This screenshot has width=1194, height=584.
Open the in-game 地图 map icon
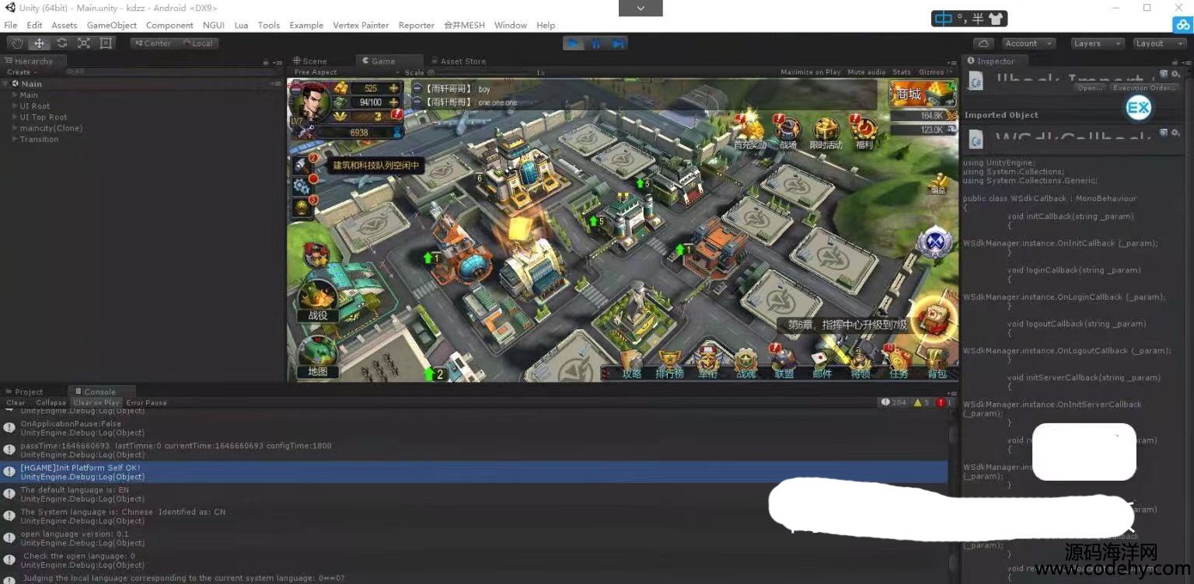click(x=318, y=357)
